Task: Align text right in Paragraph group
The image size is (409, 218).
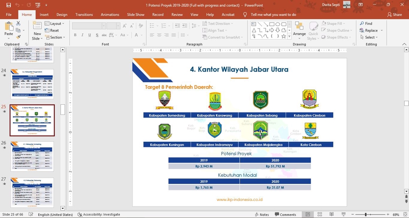Action: pyautogui.click(x=167, y=35)
